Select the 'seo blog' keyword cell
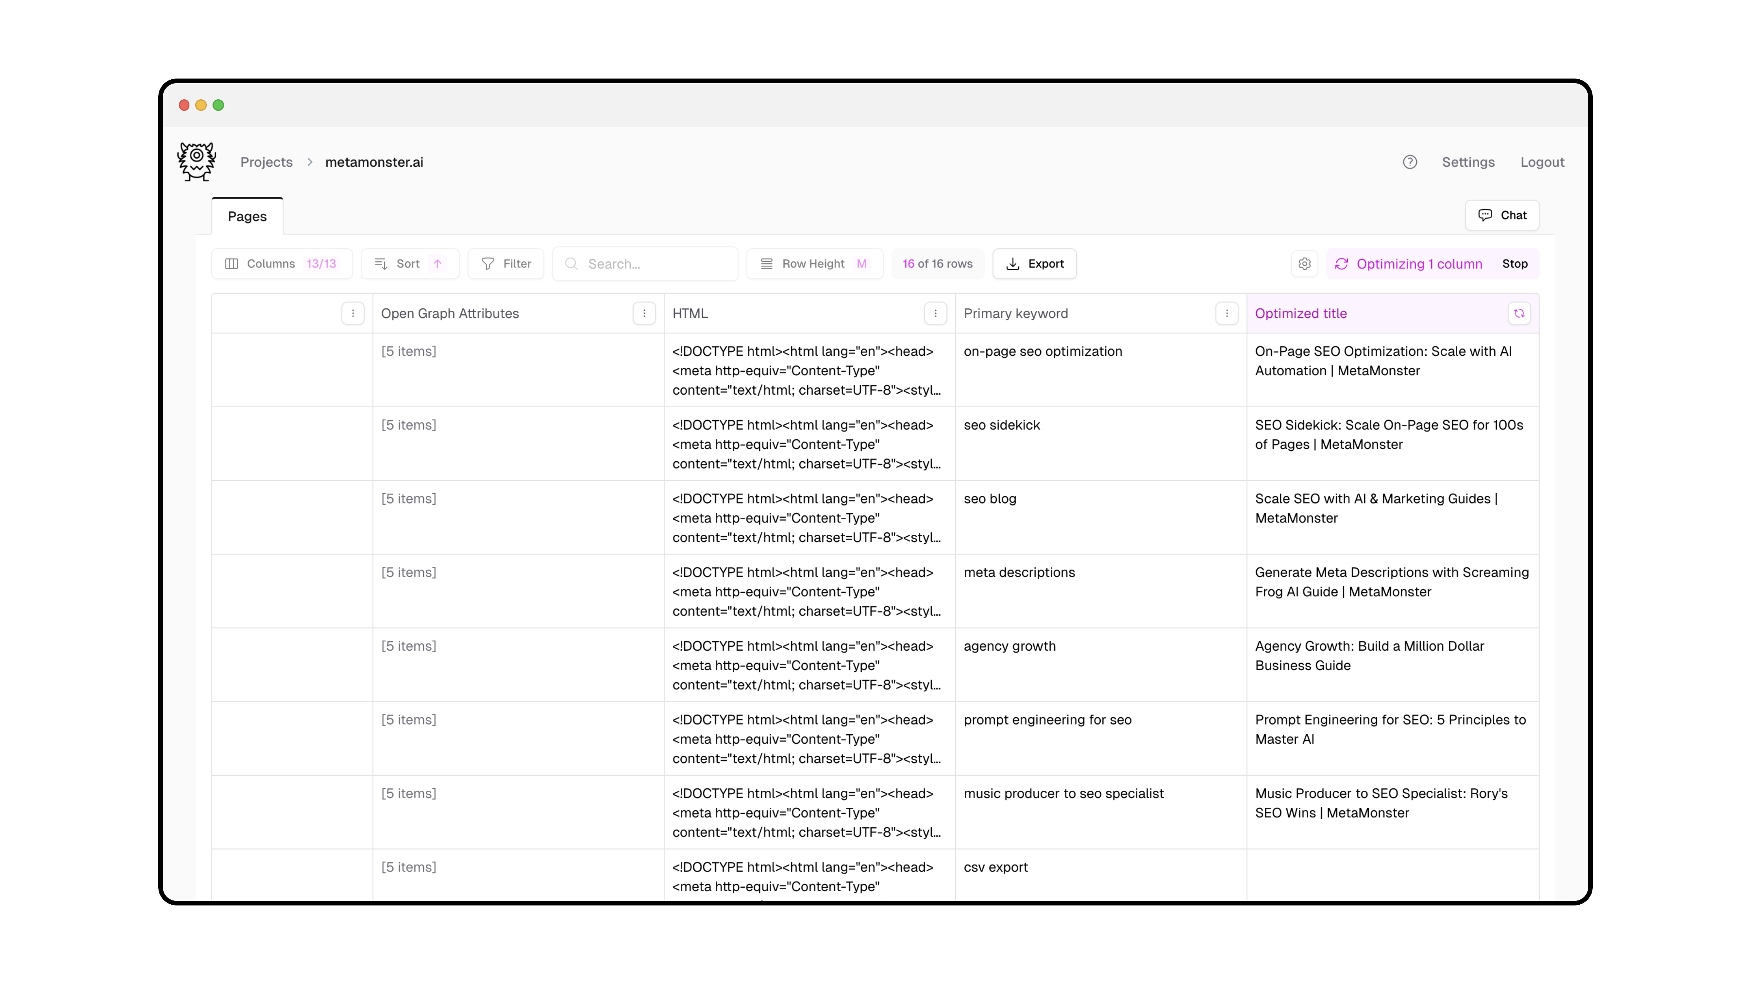This screenshot has height=984, width=1751. pos(1101,518)
